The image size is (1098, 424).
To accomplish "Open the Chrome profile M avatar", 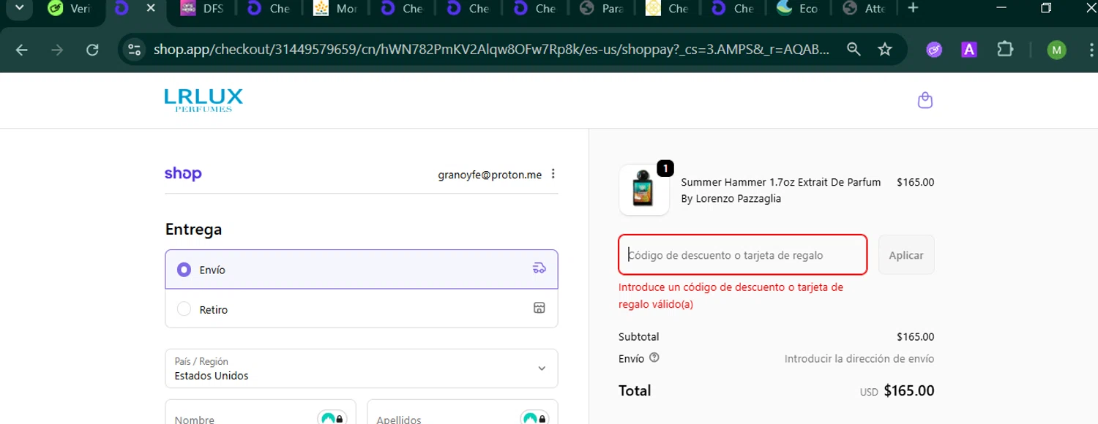I will tap(1056, 50).
